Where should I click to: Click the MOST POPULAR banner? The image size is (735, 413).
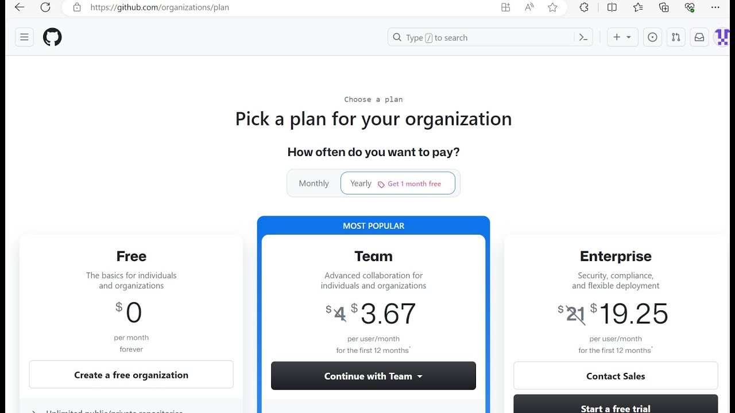(373, 225)
